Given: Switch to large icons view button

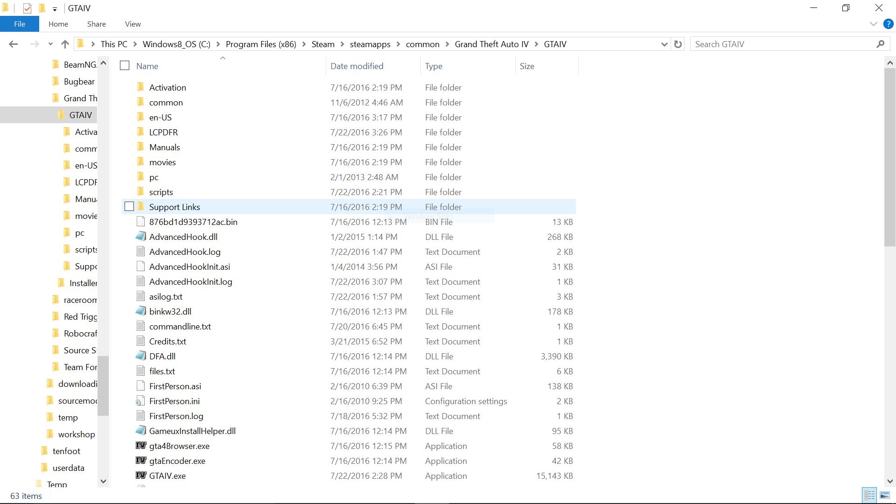Looking at the screenshot, I should tap(884, 495).
